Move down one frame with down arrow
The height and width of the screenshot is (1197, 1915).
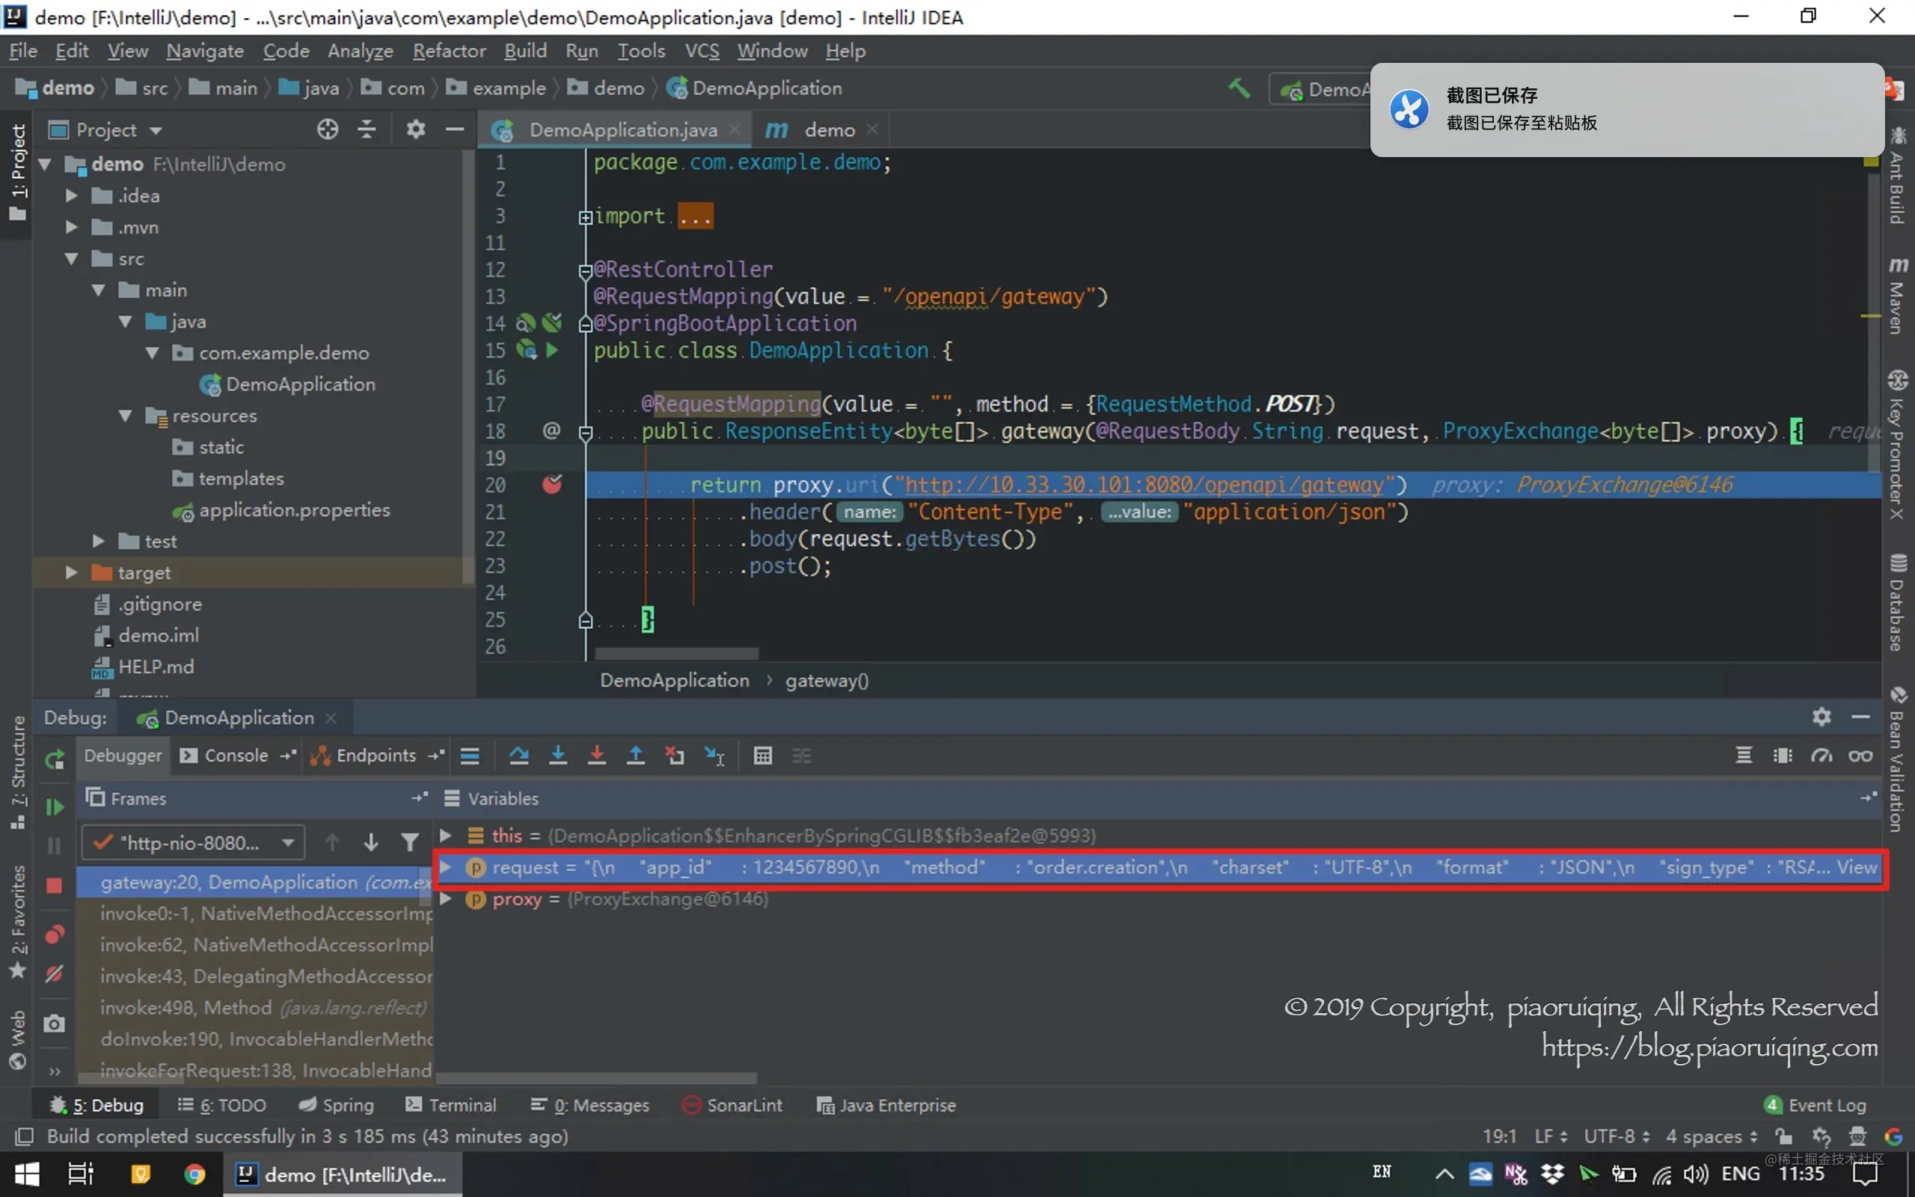(x=370, y=842)
